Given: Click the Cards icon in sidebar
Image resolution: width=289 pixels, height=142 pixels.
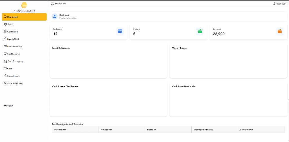Looking at the screenshot, I should (5, 68).
